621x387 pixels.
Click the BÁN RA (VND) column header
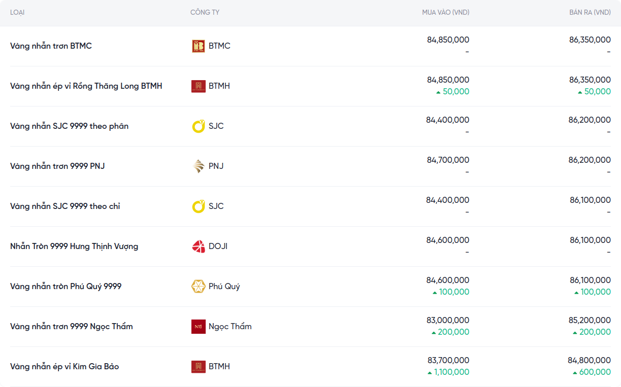pyautogui.click(x=590, y=12)
